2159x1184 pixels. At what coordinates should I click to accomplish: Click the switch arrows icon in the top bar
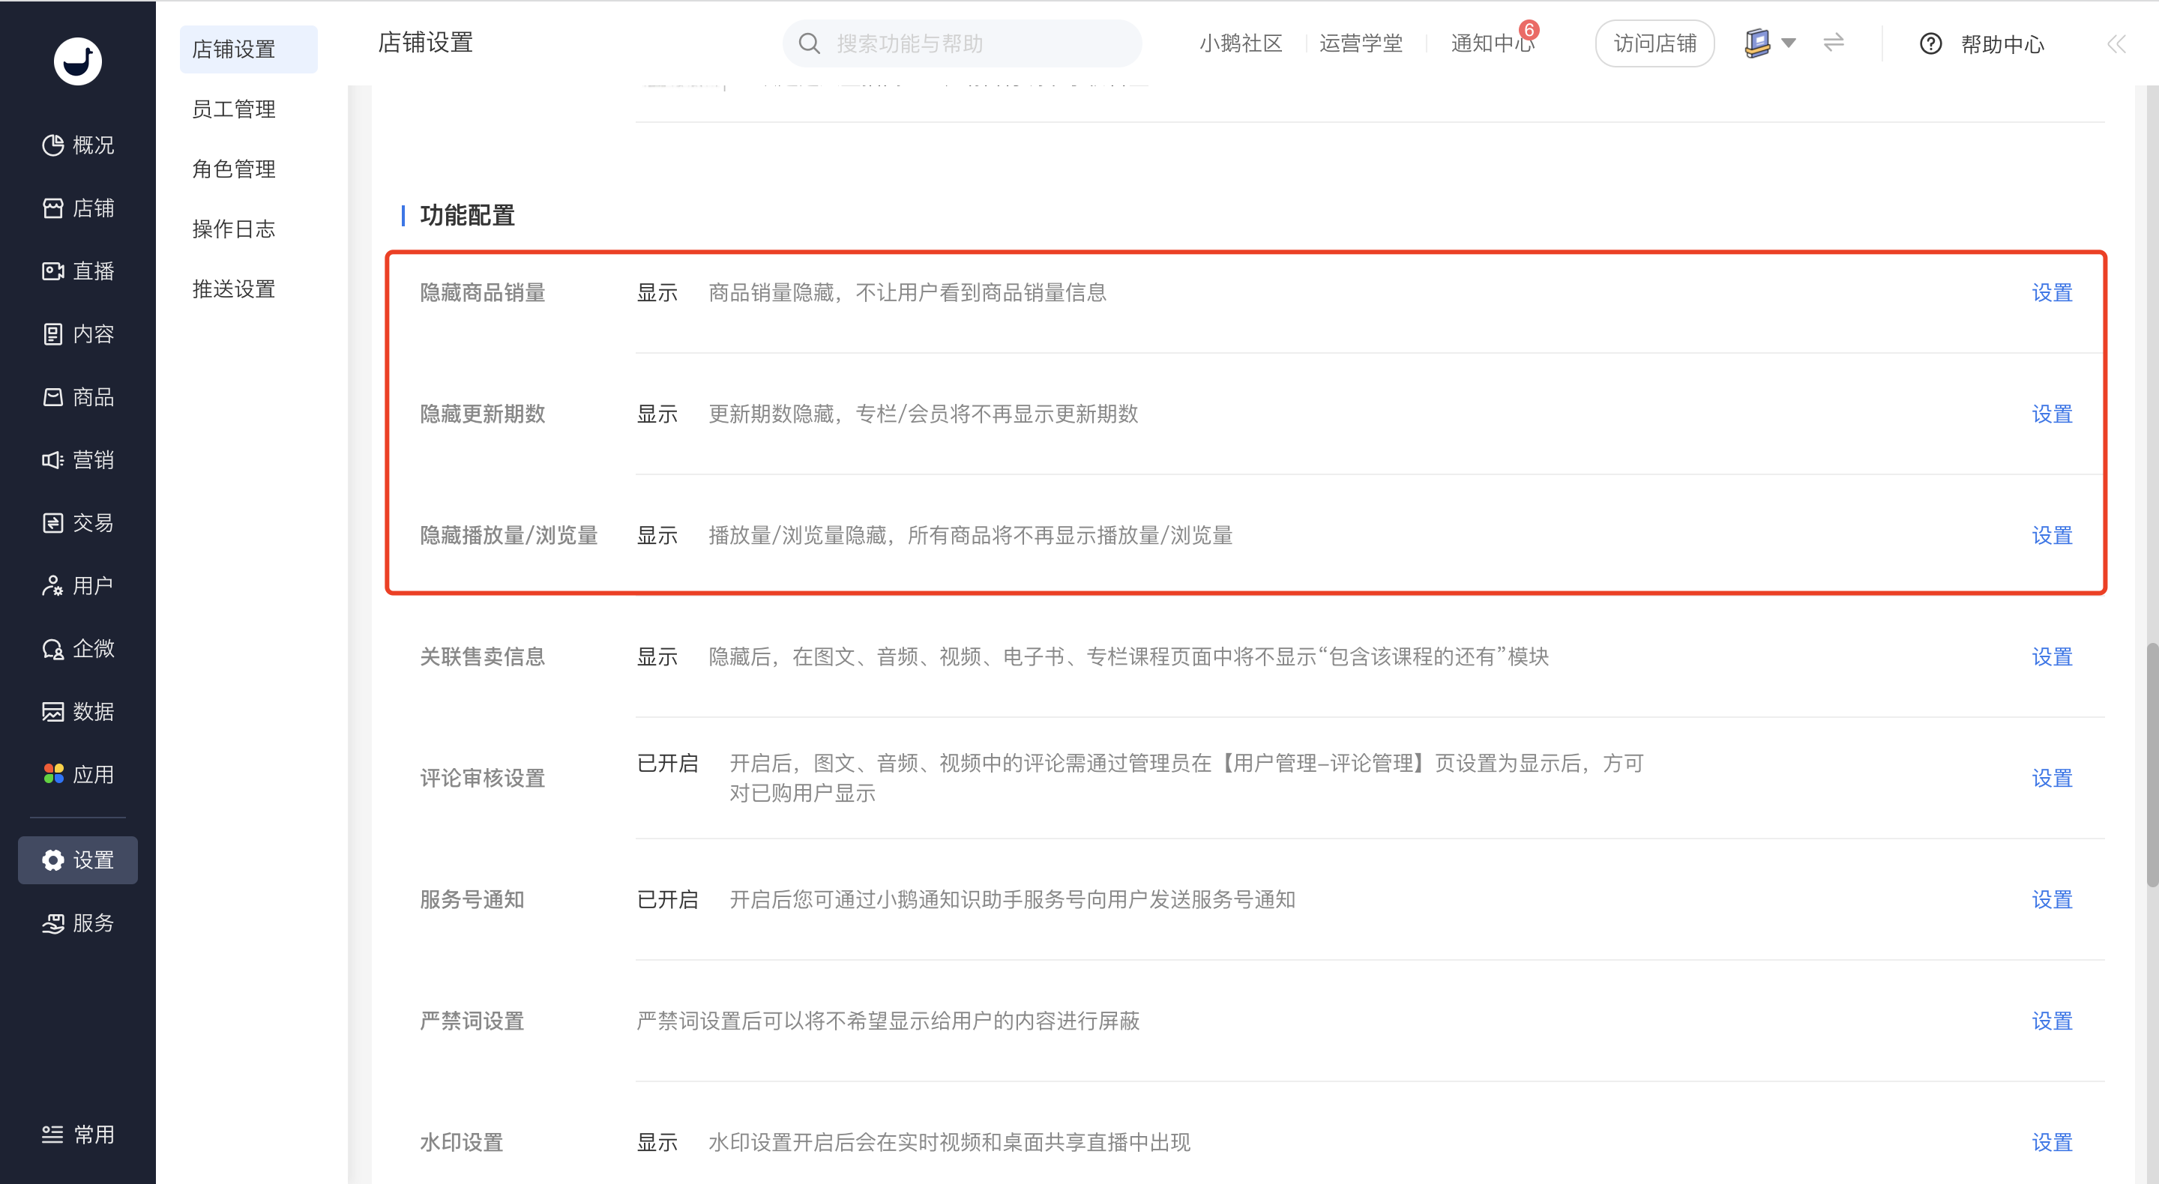[x=1833, y=43]
